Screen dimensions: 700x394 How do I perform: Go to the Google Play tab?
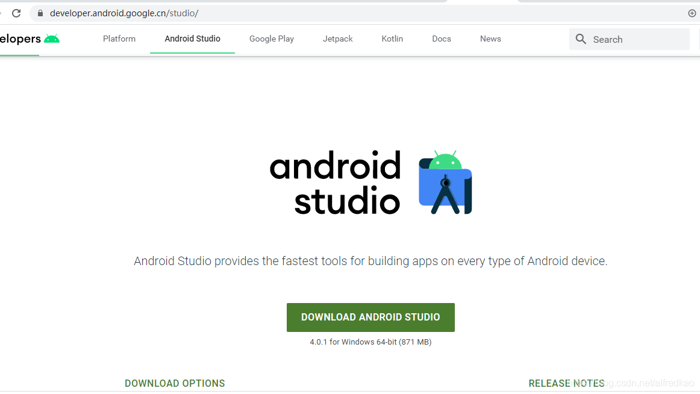[272, 39]
